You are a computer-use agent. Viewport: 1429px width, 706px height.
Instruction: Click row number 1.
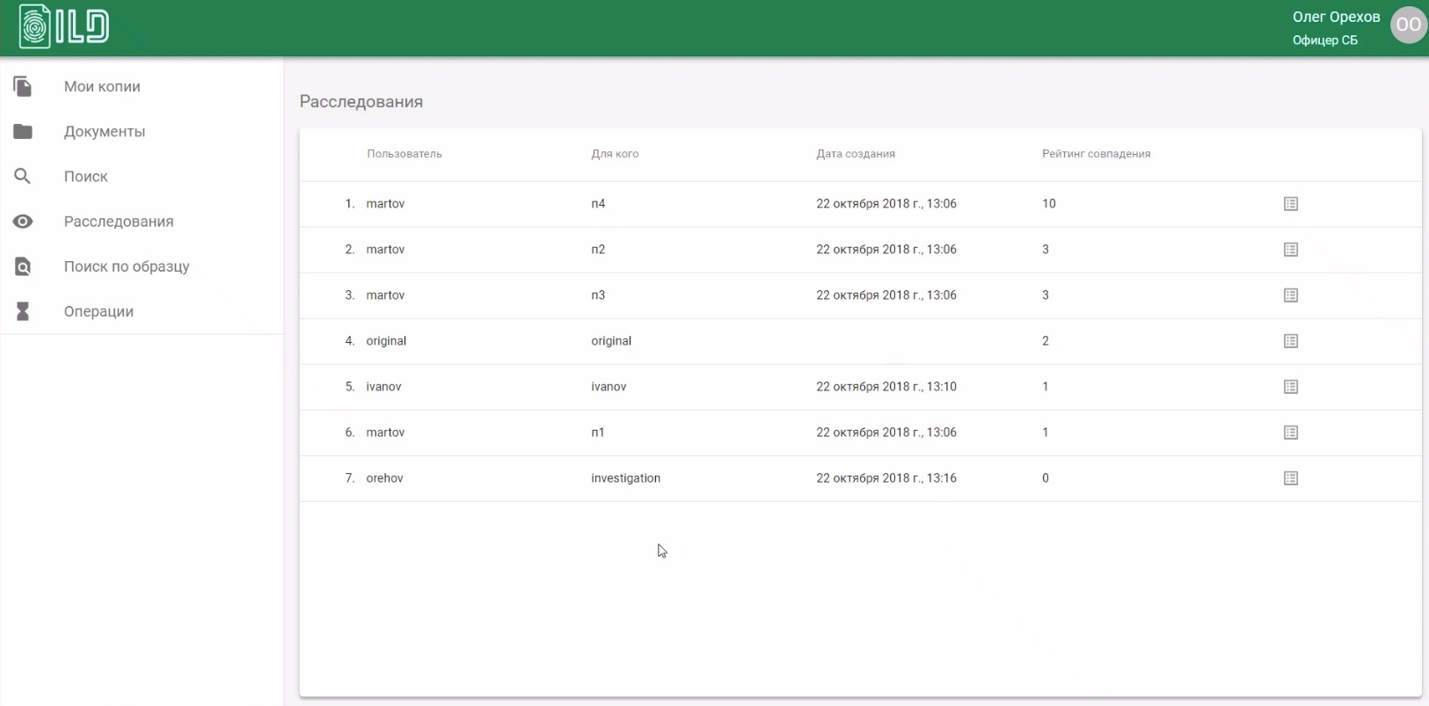coord(350,204)
